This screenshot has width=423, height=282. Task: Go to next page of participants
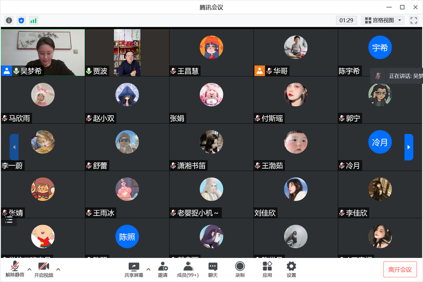pos(409,147)
